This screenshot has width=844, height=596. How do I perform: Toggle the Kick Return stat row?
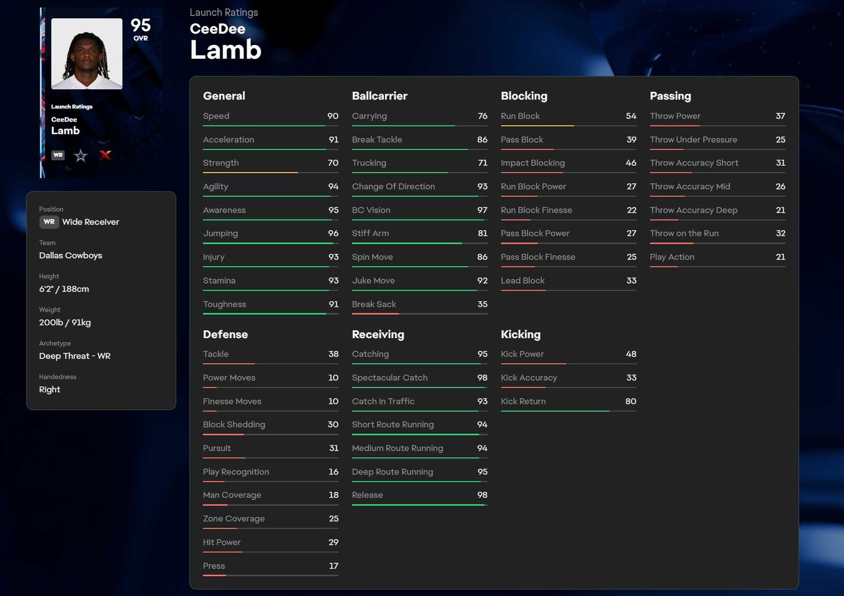[x=568, y=401]
